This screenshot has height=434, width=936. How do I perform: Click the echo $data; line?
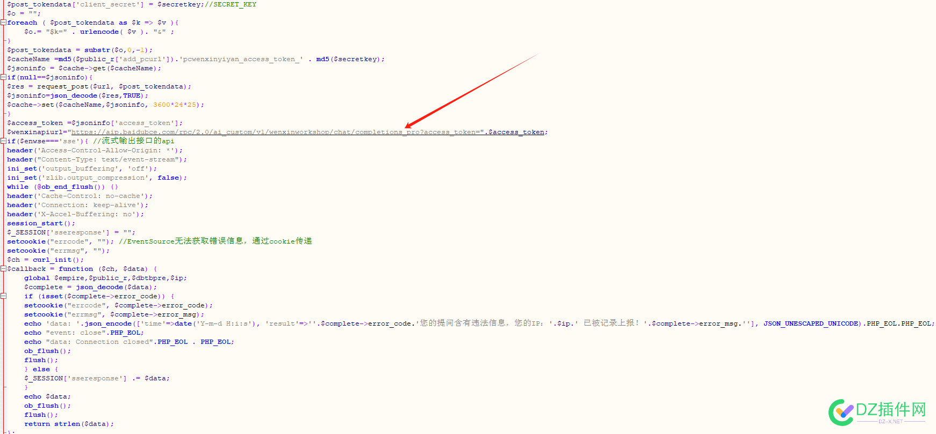47,396
